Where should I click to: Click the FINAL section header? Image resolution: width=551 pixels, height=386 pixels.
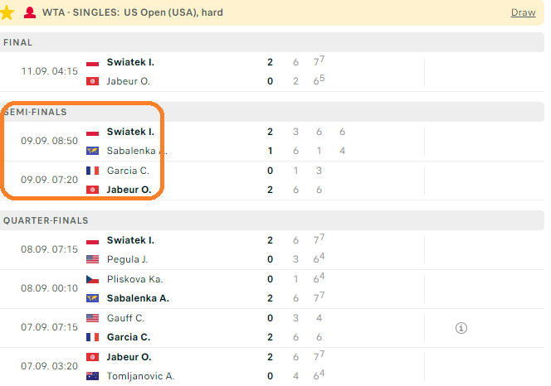272,42
